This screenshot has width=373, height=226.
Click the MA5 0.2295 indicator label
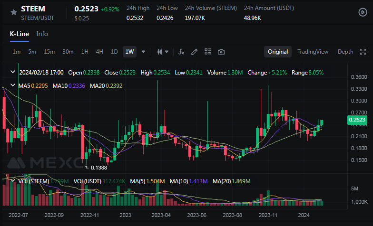pos(33,85)
